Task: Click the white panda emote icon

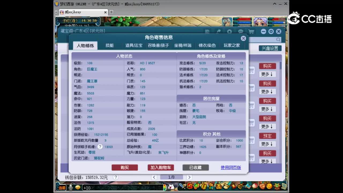Action: pyautogui.click(x=171, y=187)
